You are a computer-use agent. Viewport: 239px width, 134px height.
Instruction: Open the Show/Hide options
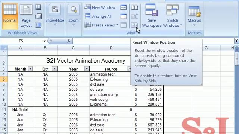point(55,16)
